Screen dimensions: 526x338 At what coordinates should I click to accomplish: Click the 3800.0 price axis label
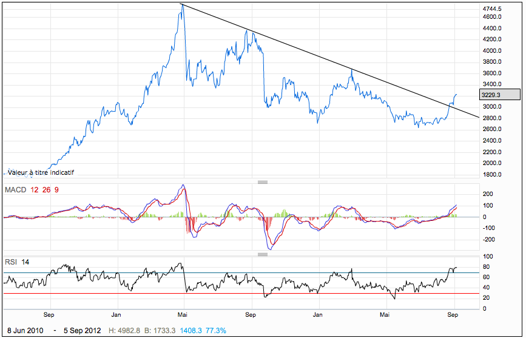click(x=492, y=62)
